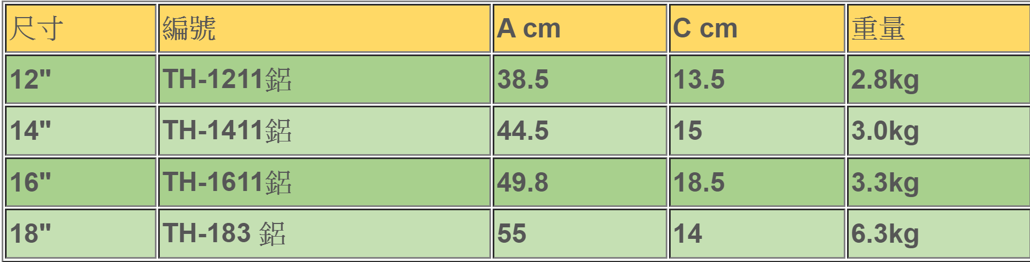This screenshot has height=262, width=1030.
Task: Select the 3.0kg weight cell
Action: (x=939, y=131)
